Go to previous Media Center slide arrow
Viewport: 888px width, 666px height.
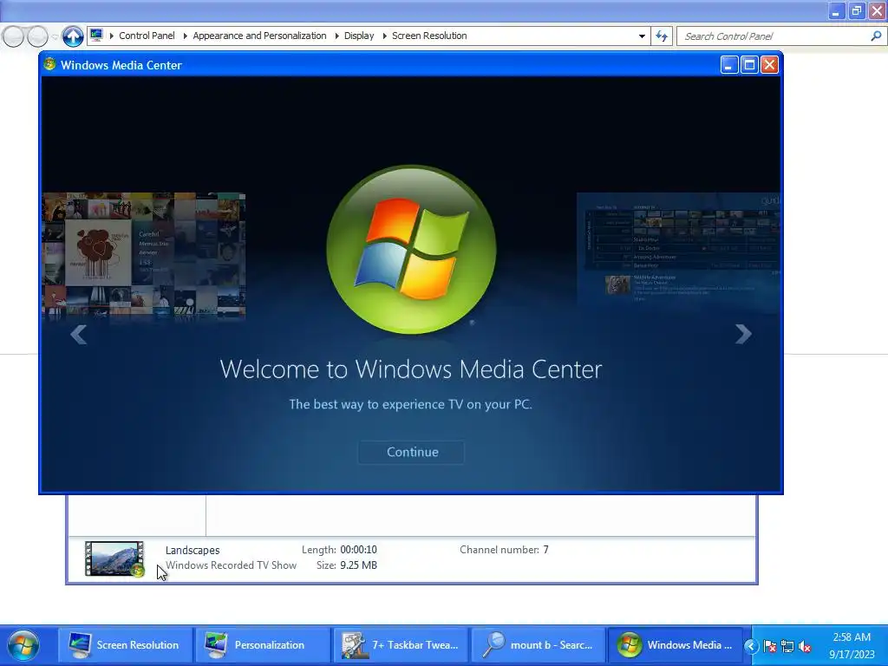coord(78,334)
